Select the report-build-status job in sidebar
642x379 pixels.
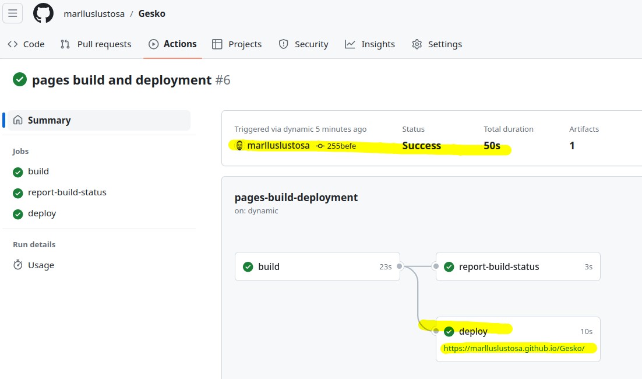[x=67, y=192]
